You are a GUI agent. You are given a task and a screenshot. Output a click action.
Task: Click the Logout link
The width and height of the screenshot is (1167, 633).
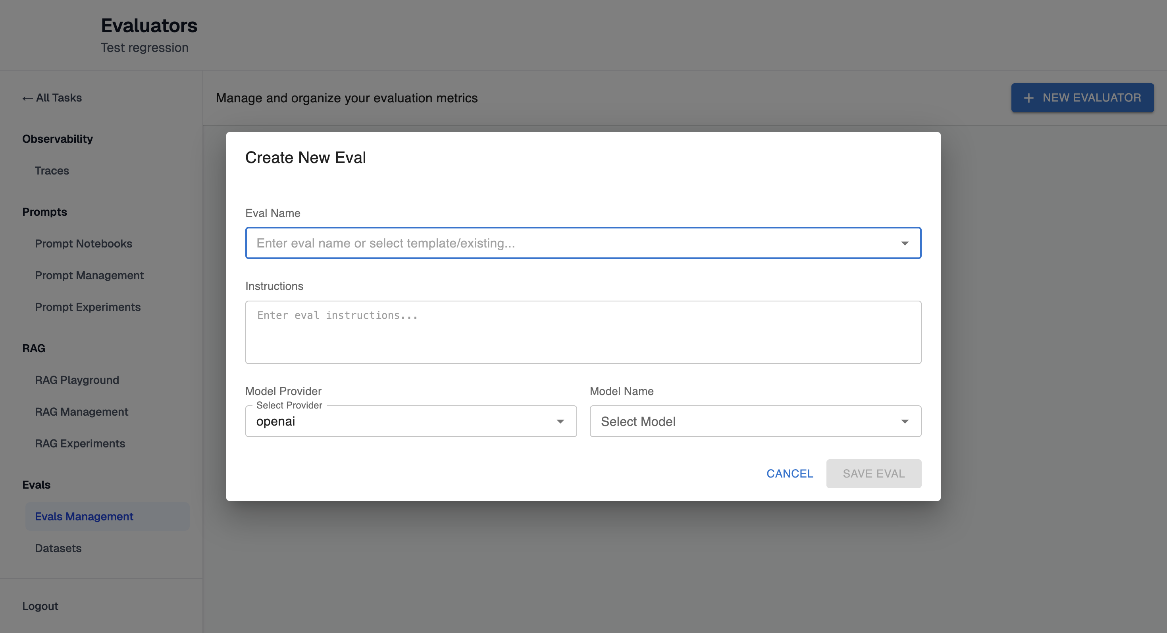pyautogui.click(x=40, y=606)
